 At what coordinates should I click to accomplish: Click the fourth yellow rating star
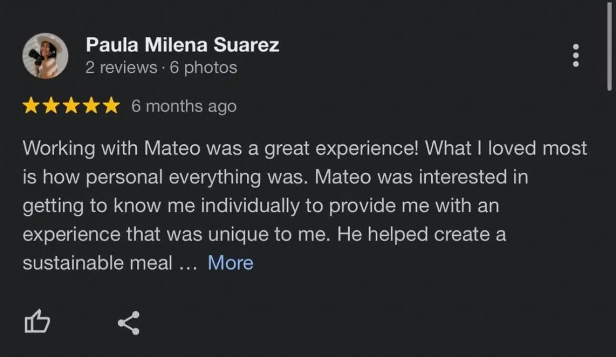tap(91, 106)
